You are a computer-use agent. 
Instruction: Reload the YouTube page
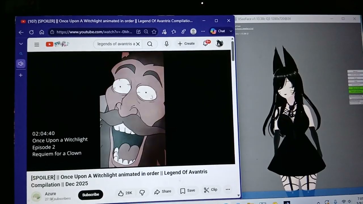click(31, 32)
